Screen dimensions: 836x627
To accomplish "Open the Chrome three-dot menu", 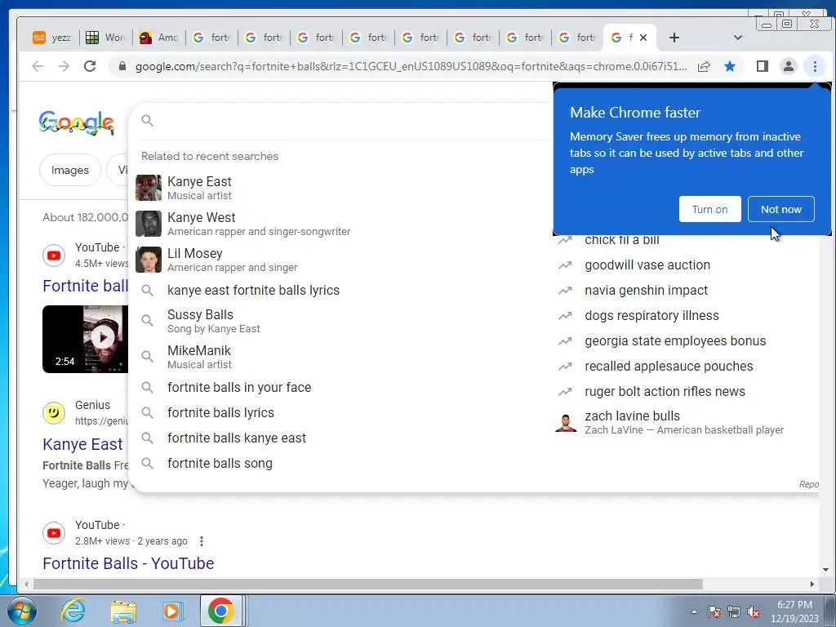I will 815,66.
